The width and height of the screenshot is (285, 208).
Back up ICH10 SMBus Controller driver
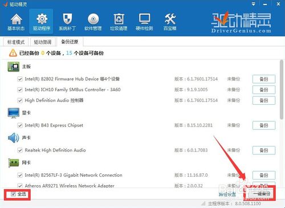tap(264, 89)
